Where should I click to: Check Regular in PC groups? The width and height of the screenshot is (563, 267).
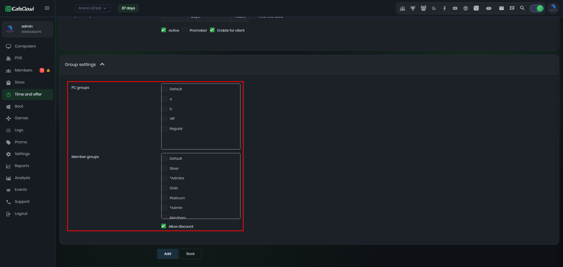pos(165,129)
